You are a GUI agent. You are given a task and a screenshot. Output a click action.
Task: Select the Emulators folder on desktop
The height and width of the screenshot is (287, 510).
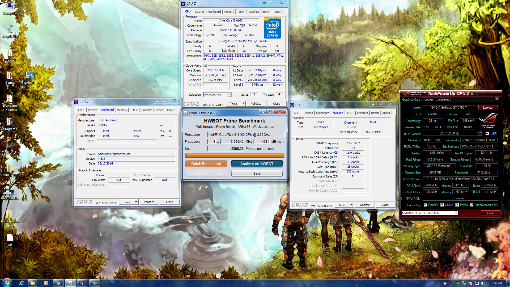coord(10,54)
